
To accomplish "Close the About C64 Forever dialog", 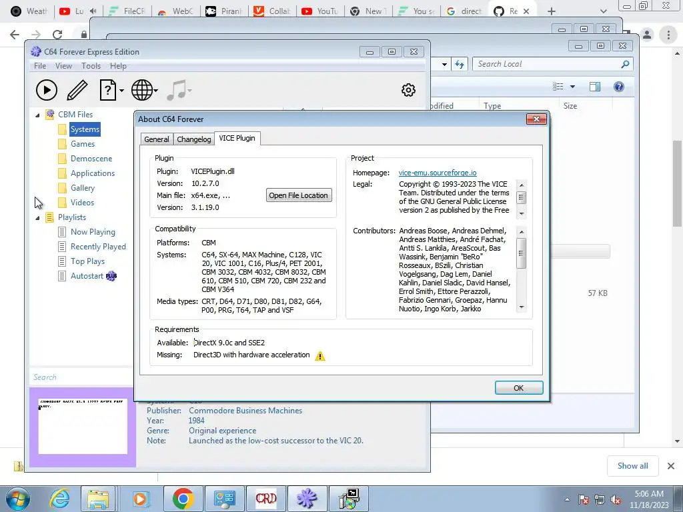I will click(536, 119).
